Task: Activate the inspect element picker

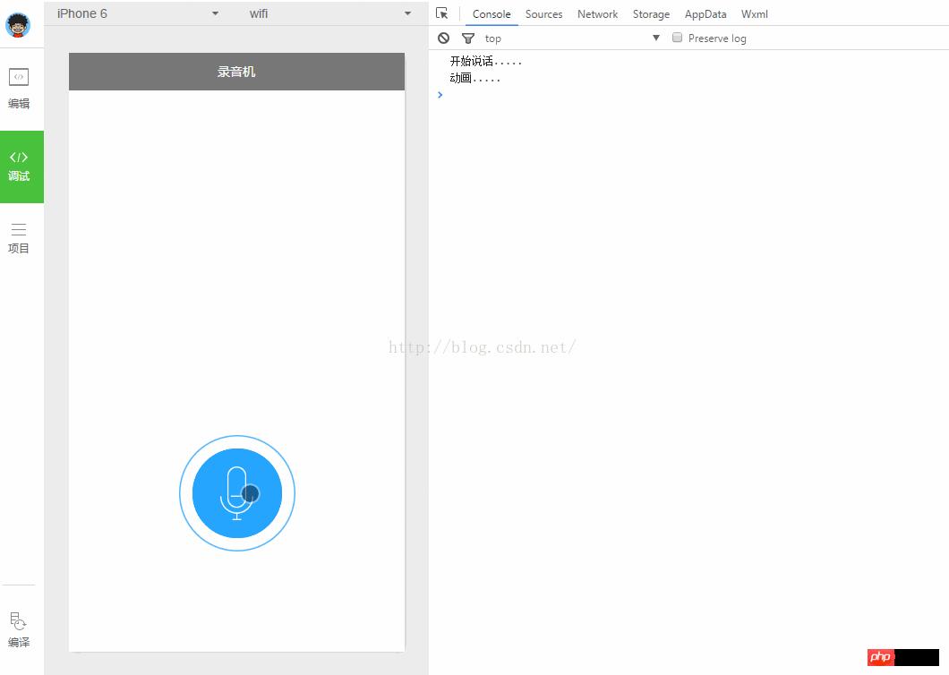Action: point(442,13)
